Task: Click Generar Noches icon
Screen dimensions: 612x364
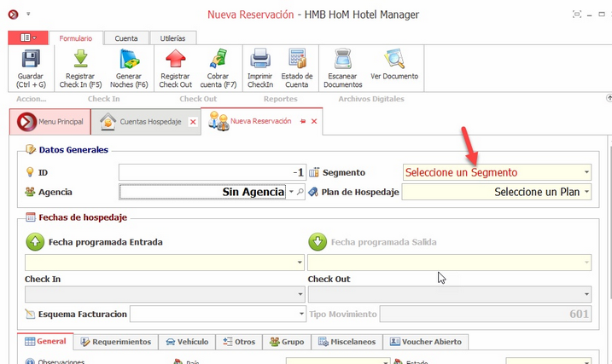Action: click(x=129, y=61)
